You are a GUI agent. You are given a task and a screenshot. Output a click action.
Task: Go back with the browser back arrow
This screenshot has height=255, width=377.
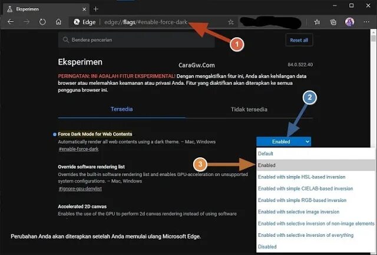[x=11, y=22]
